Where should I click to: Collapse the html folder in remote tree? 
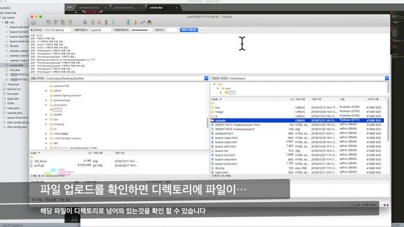click(218, 88)
